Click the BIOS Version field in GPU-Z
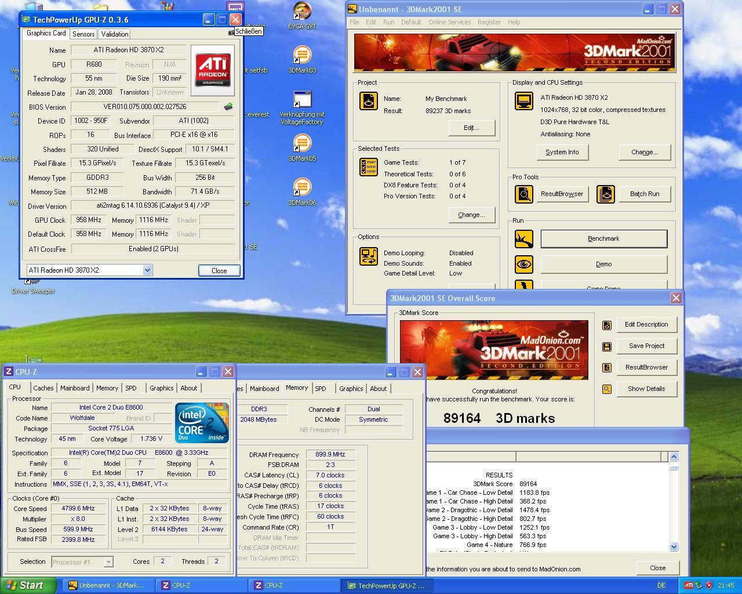Image resolution: width=742 pixels, height=594 pixels. 145,107
